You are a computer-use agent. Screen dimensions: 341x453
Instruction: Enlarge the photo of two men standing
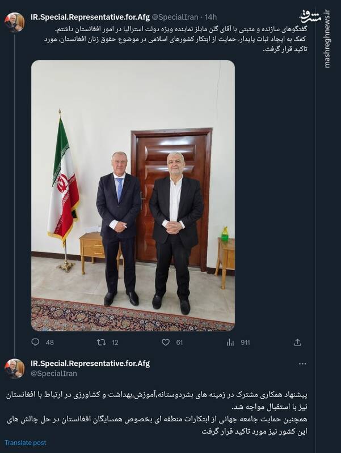click(133, 195)
